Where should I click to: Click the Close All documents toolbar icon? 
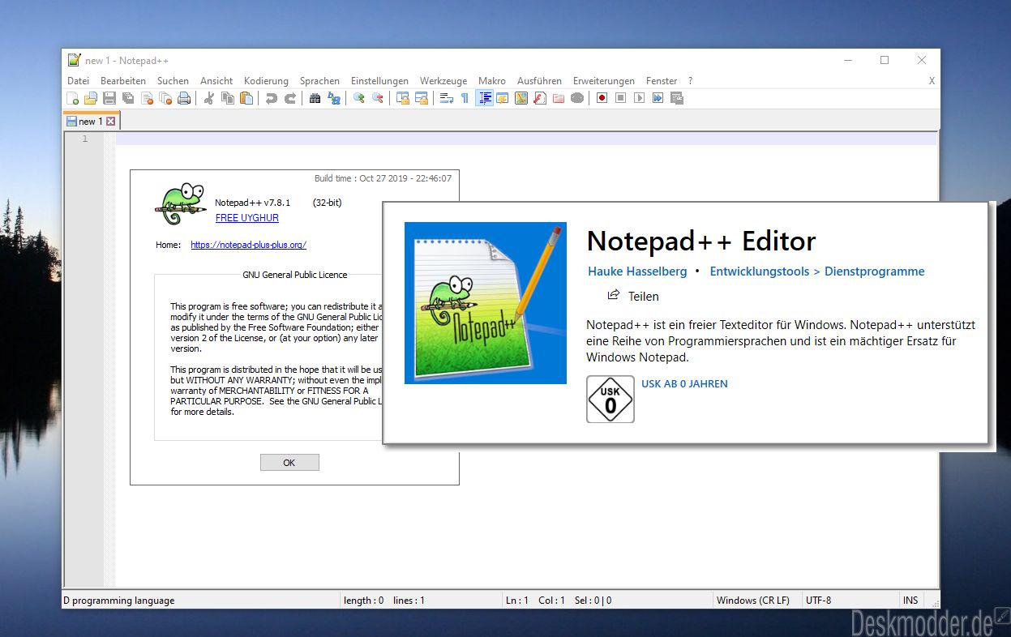point(165,98)
